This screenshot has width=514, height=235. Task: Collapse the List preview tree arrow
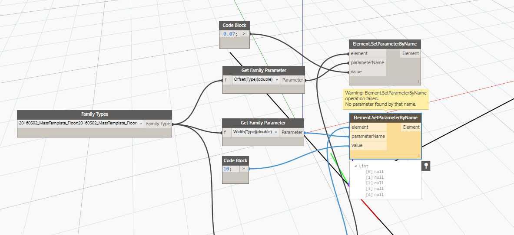[356, 166]
